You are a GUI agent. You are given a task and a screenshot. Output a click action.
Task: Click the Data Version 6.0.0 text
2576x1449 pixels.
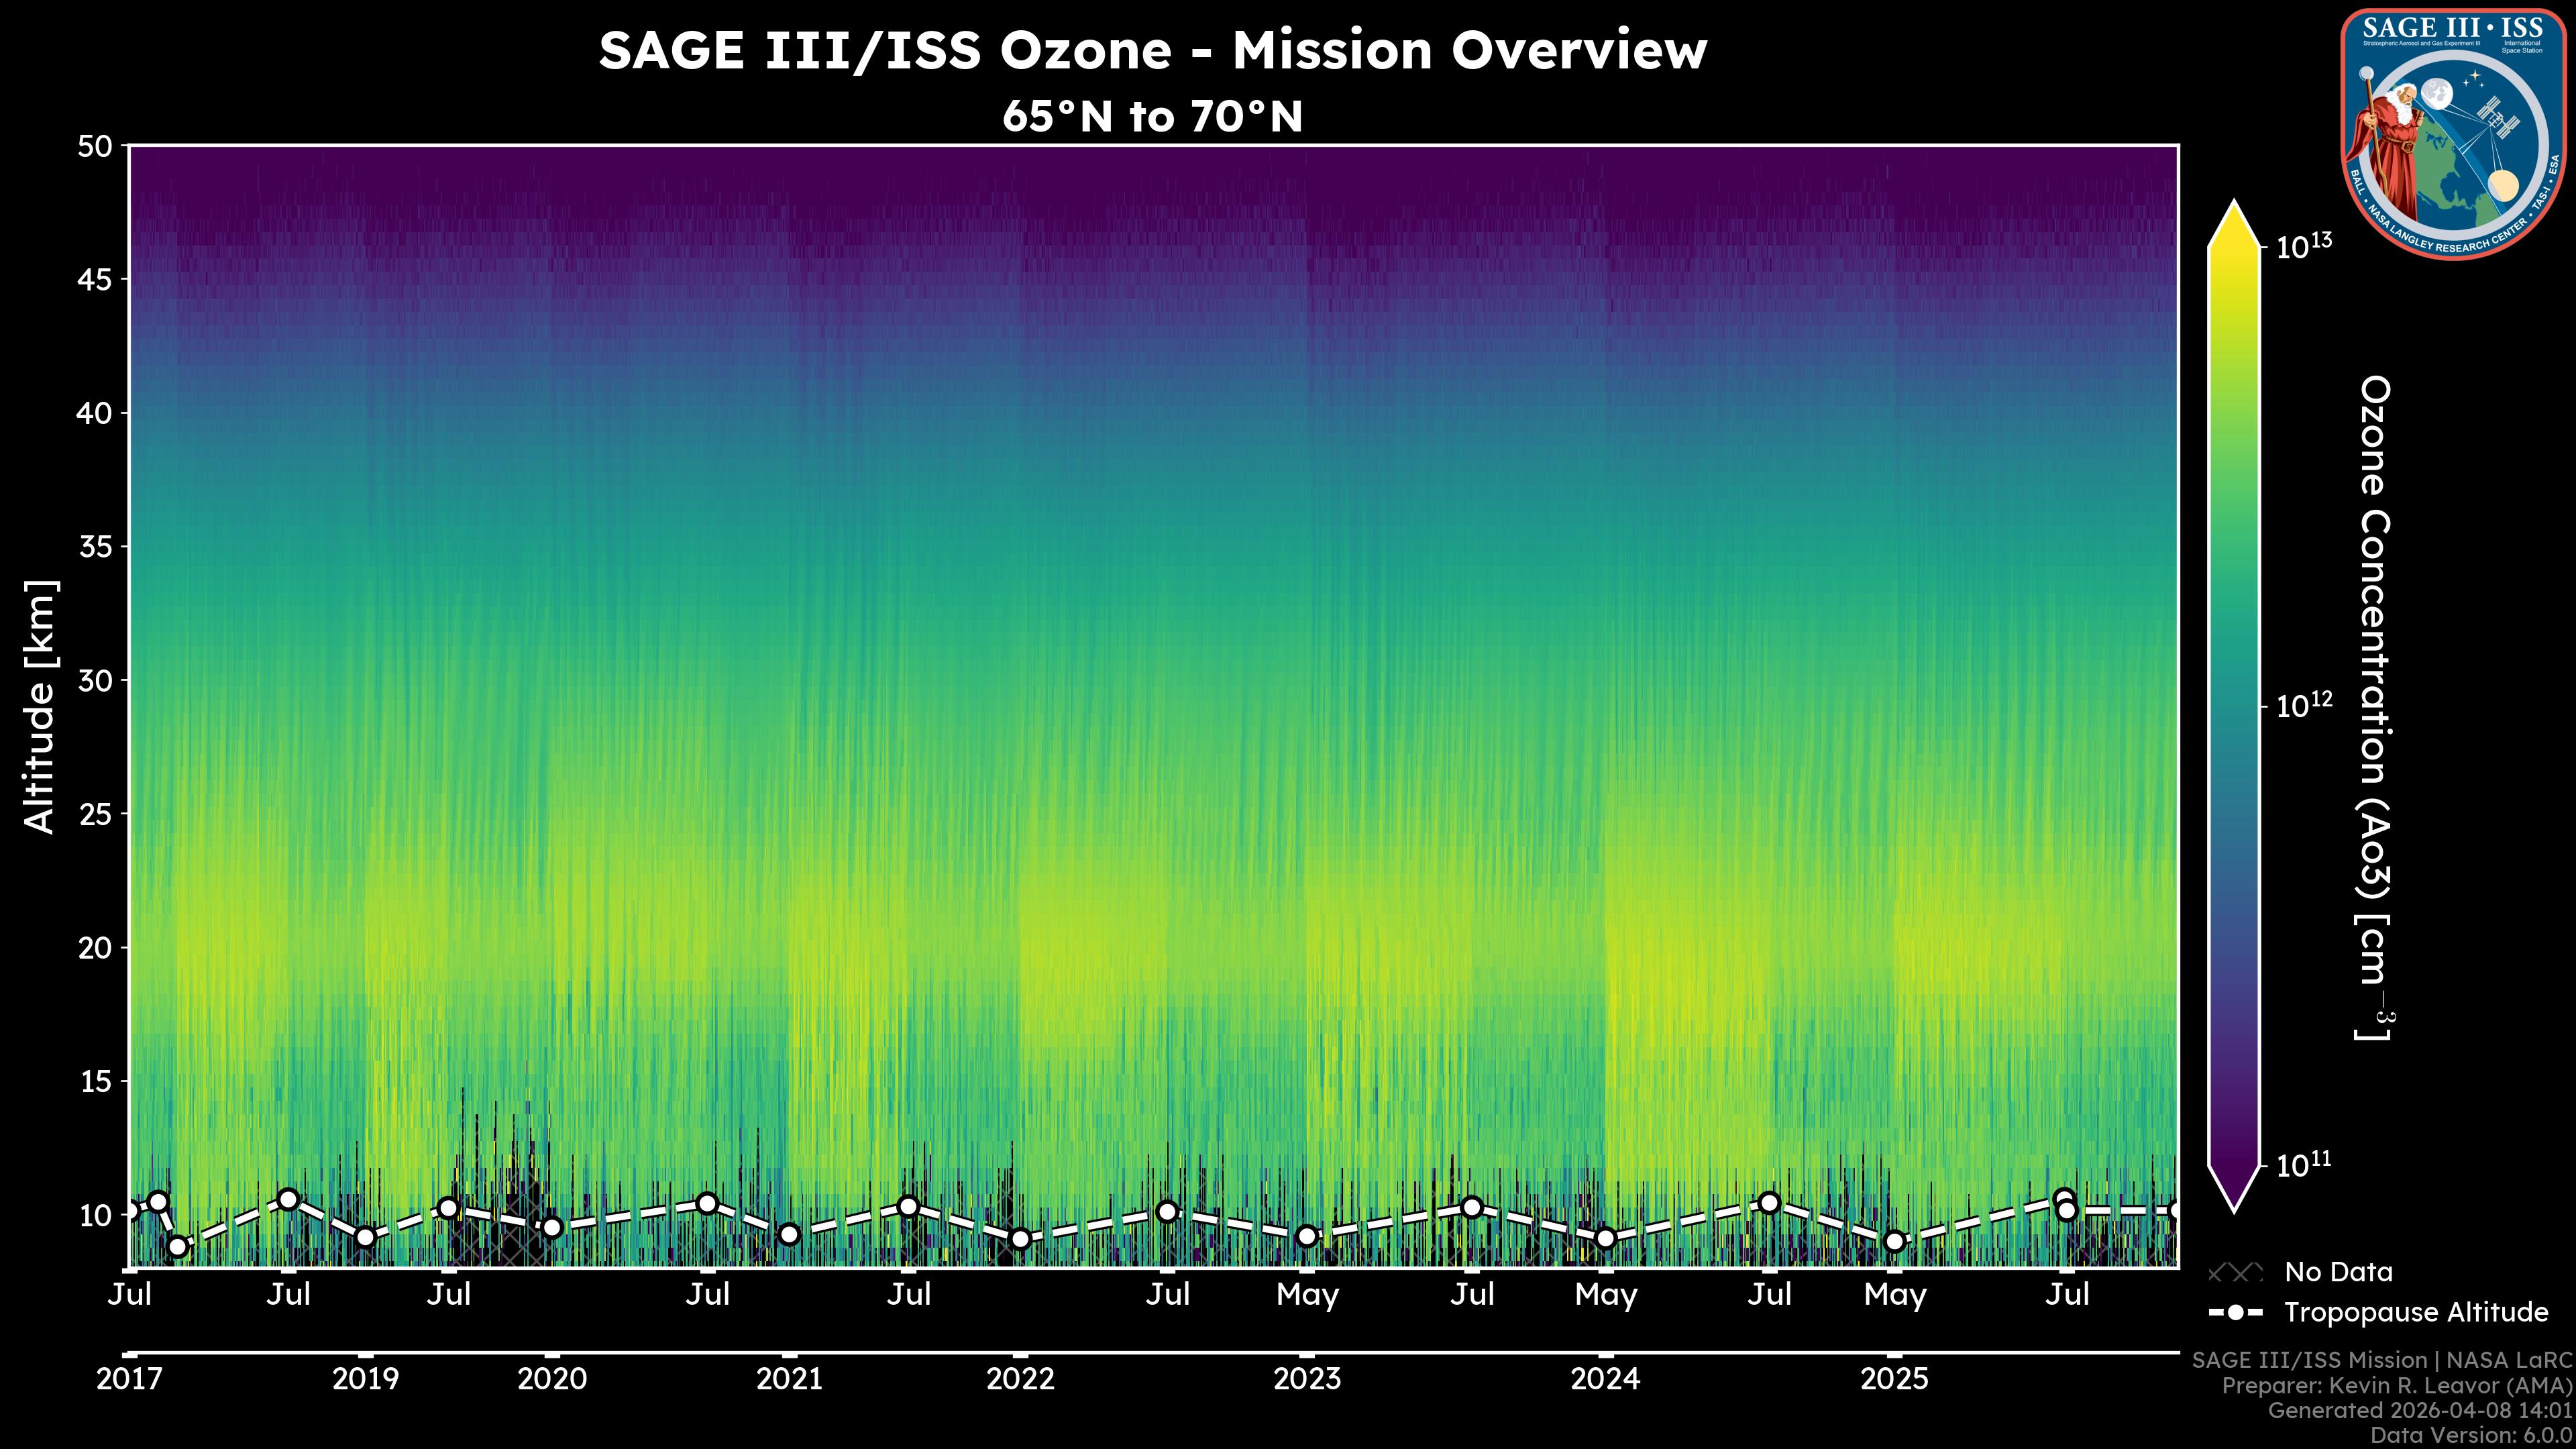2472,1435
